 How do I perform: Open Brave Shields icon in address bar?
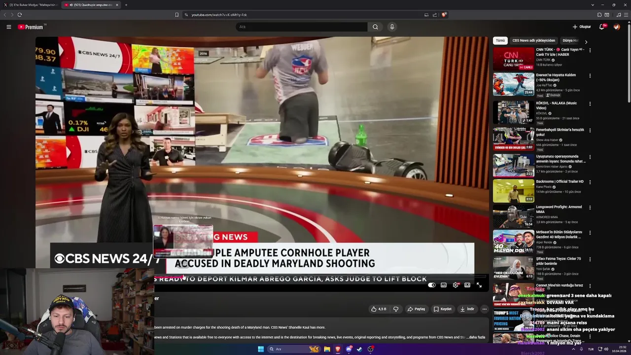[x=444, y=15]
